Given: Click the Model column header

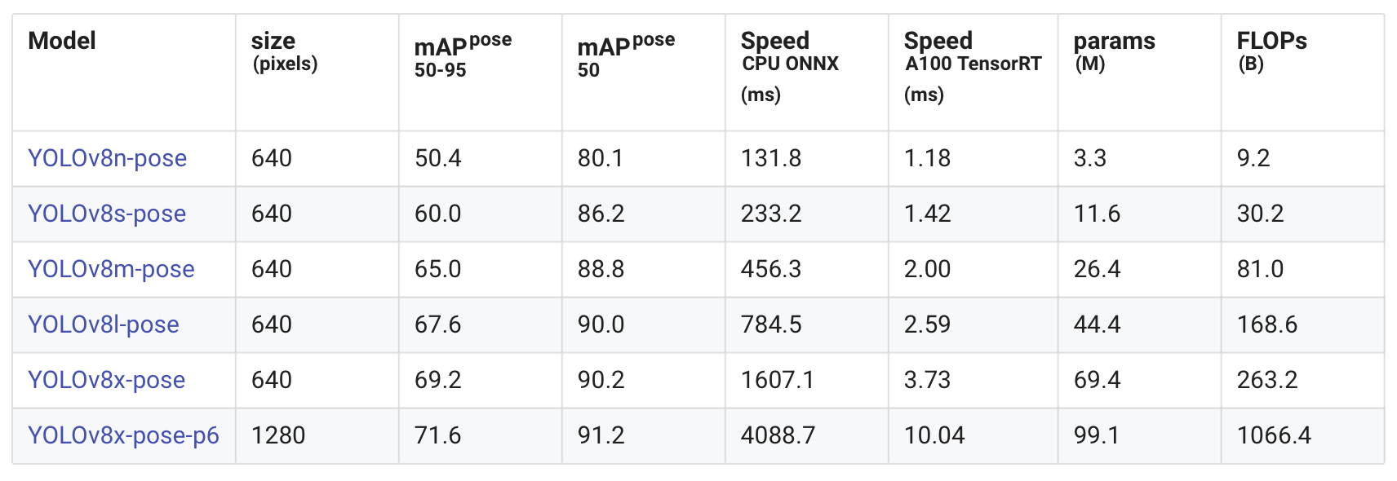Looking at the screenshot, I should pyautogui.click(x=62, y=41).
